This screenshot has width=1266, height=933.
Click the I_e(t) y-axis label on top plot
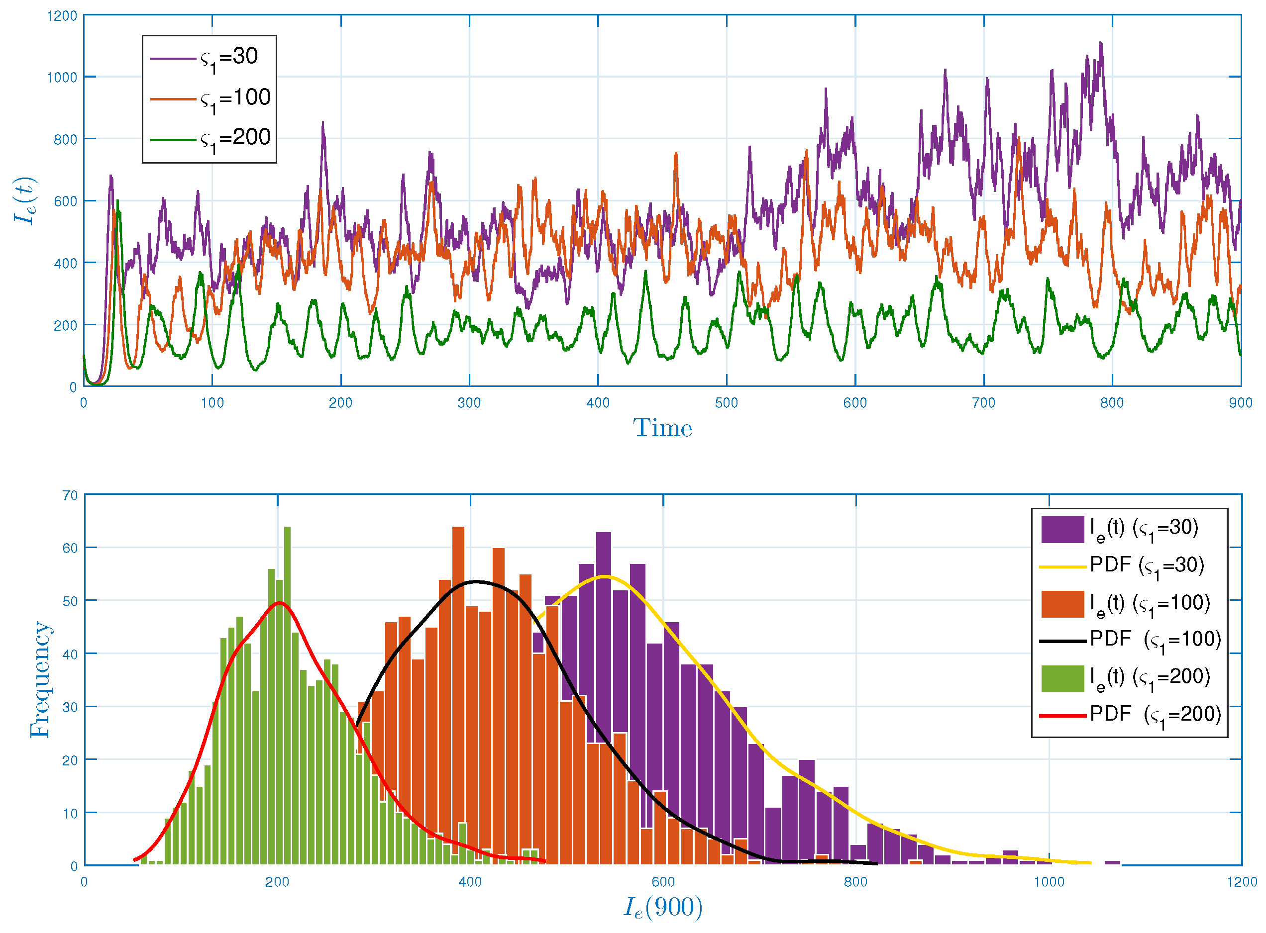tap(25, 200)
